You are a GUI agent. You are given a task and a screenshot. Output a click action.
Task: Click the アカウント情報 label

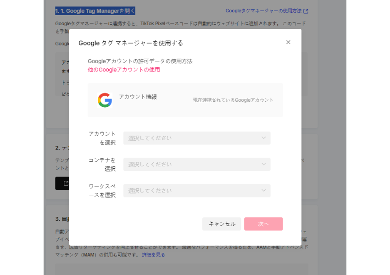pyautogui.click(x=138, y=97)
